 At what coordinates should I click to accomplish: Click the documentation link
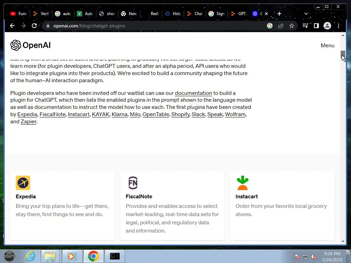tap(193, 93)
